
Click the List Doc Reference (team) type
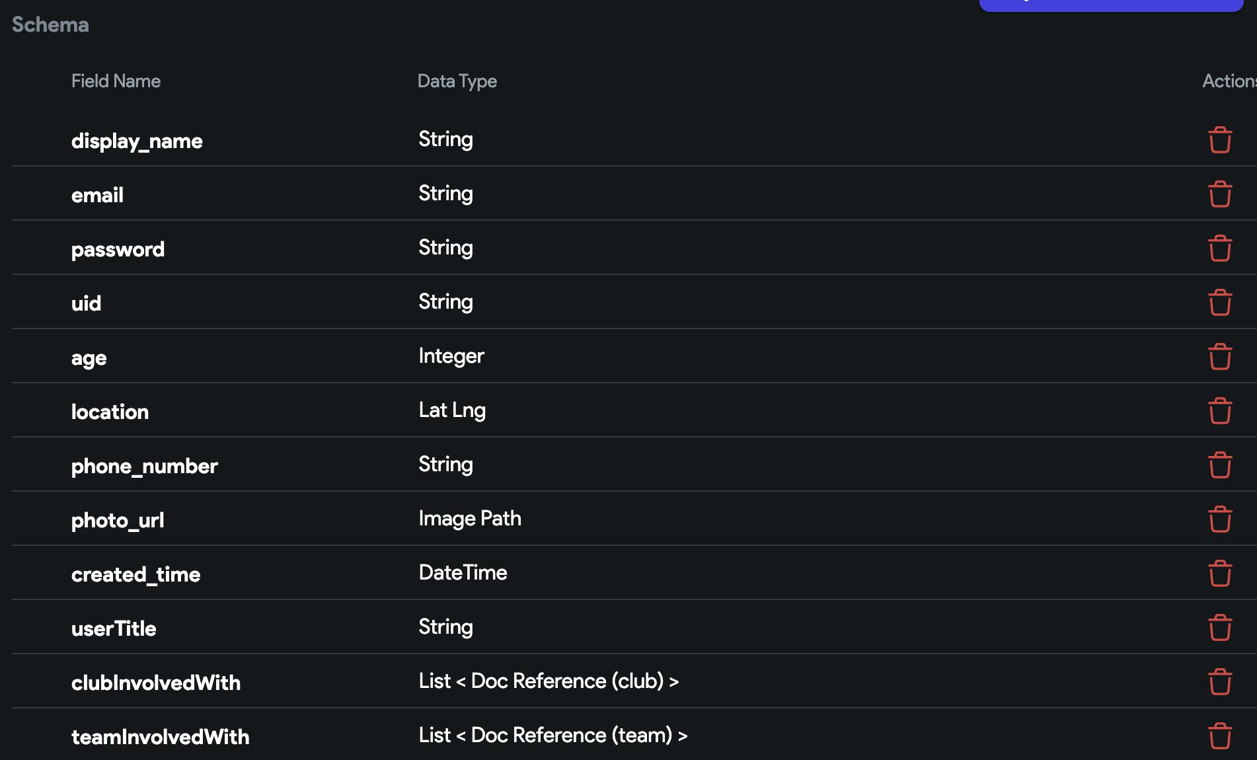tap(553, 736)
